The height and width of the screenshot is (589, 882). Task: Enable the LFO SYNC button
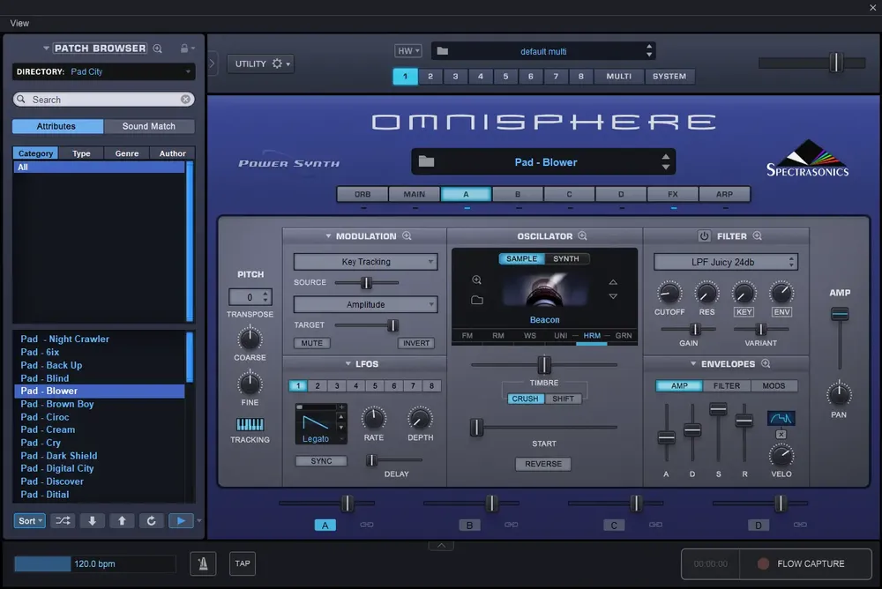321,461
